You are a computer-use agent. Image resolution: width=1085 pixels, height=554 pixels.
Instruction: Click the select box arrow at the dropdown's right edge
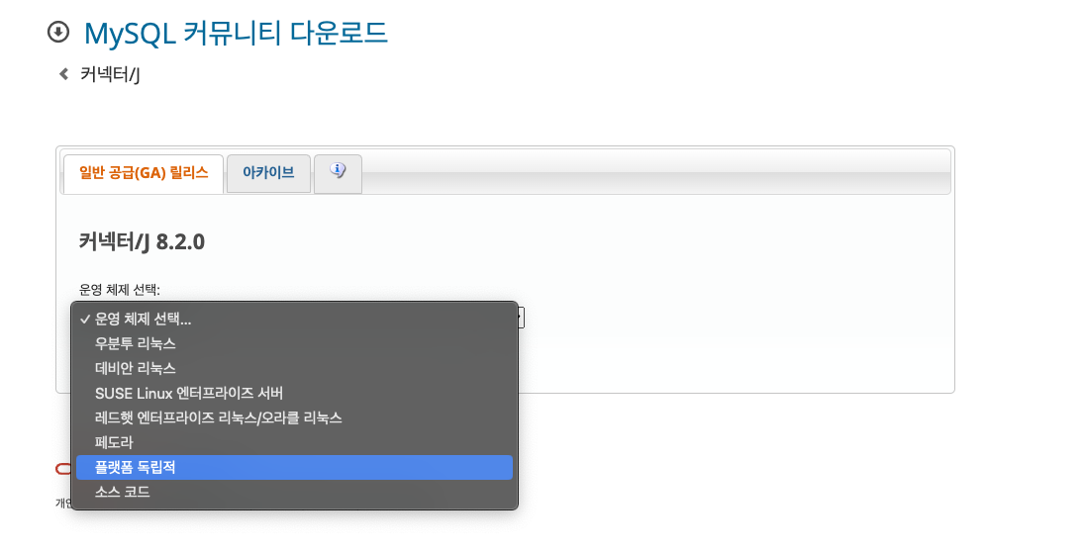521,318
